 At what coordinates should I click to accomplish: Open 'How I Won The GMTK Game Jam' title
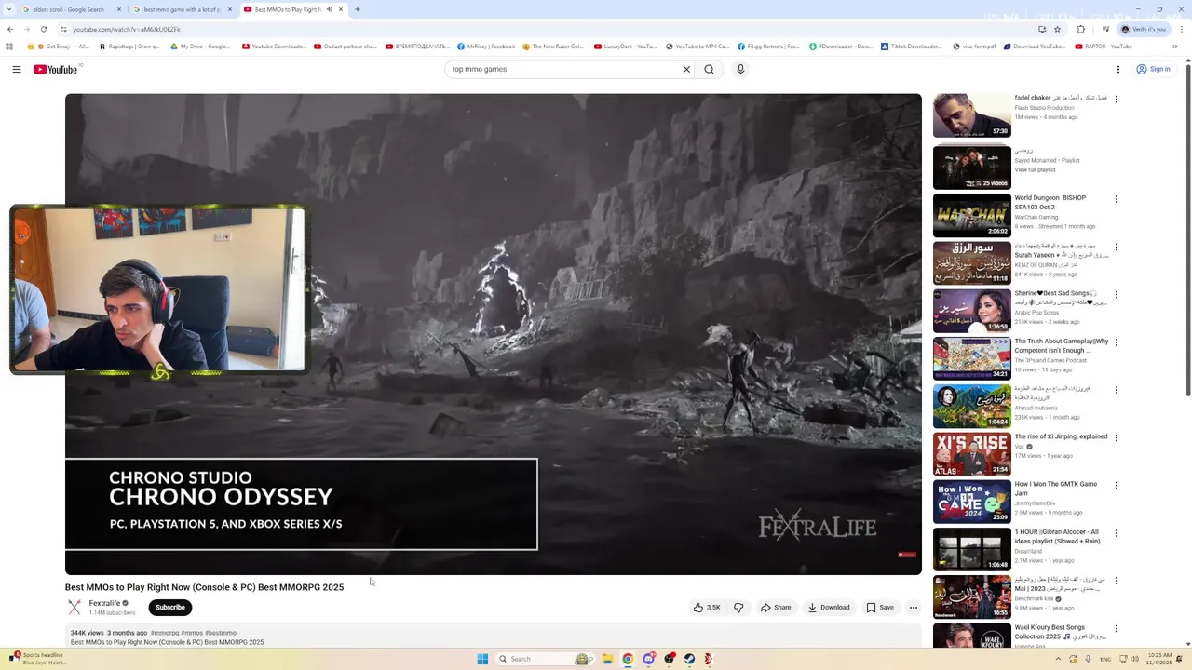pyautogui.click(x=1056, y=489)
